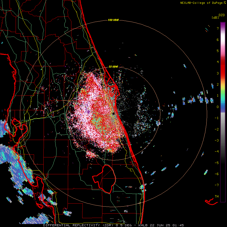Viewport: 227px width, 227px height.
Task: Click the TH threshold label on scale
Action: pyautogui.click(x=217, y=196)
